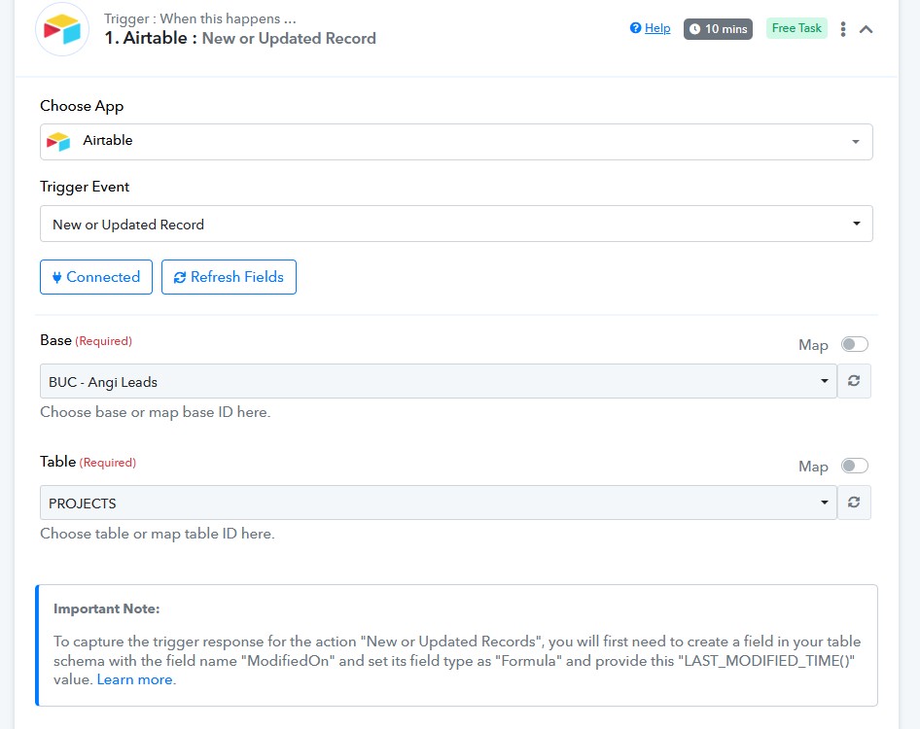Screen dimensions: 920x729
Task: Click the "Choose base or map base ID here." hint
Action: tap(155, 412)
